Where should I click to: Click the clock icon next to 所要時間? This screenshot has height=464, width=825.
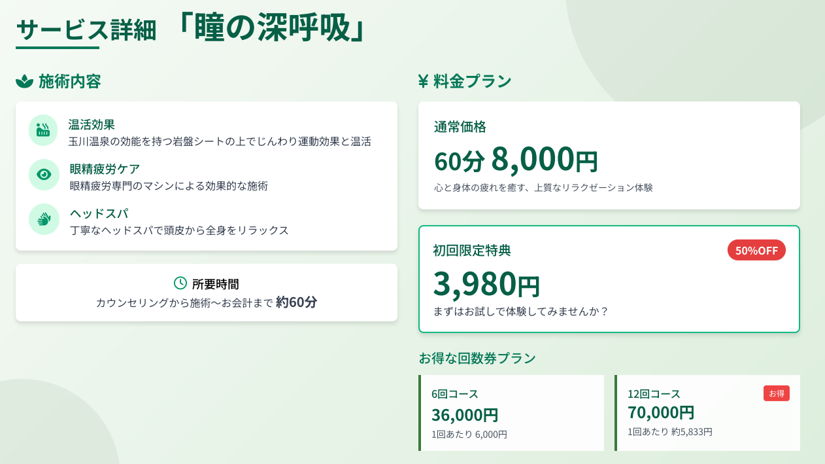[x=180, y=283]
